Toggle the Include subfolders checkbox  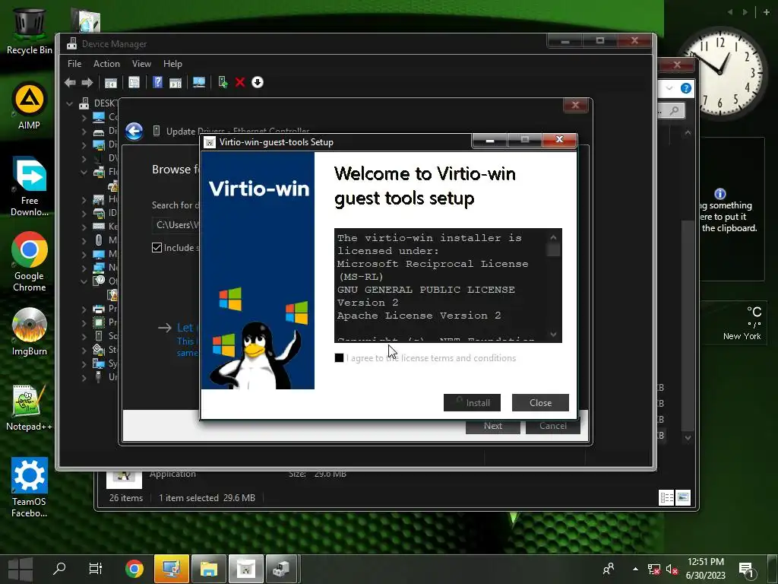click(x=157, y=248)
